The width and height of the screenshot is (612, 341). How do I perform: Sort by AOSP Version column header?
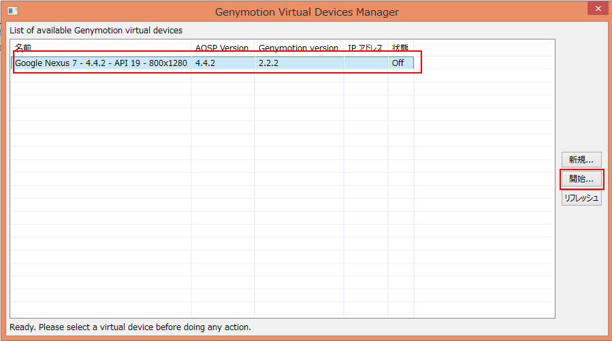click(223, 48)
